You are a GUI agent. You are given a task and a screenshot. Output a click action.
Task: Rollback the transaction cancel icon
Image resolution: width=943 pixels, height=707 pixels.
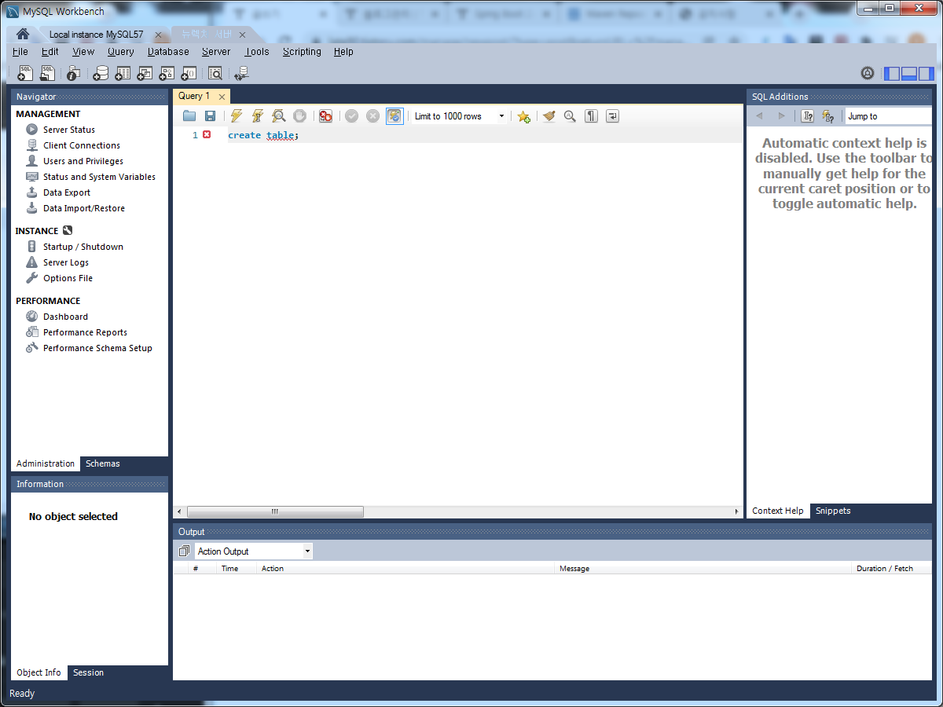372,116
